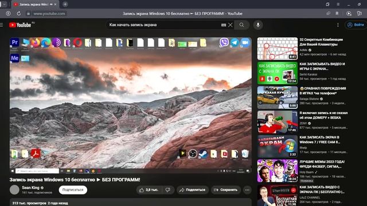Click the Opera desktop icon in video

[77, 43]
